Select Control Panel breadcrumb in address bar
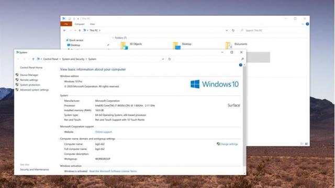This screenshot has height=188, width=335. pyautogui.click(x=51, y=59)
